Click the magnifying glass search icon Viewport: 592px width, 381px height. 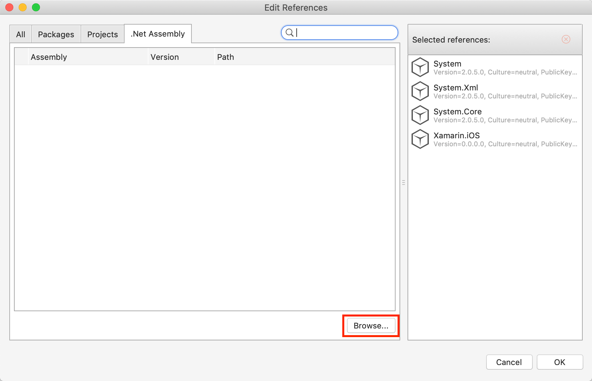tap(290, 33)
